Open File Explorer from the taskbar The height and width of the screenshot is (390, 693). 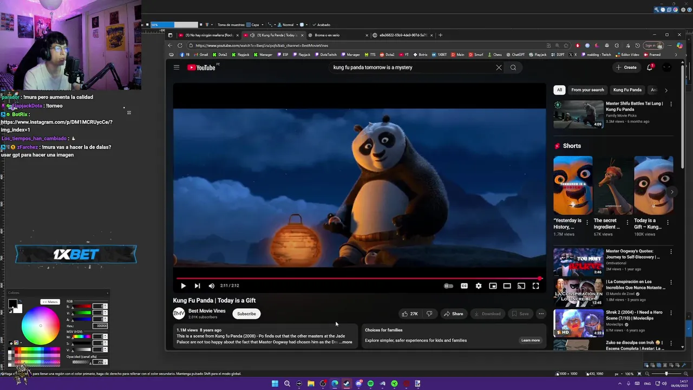[x=311, y=383]
